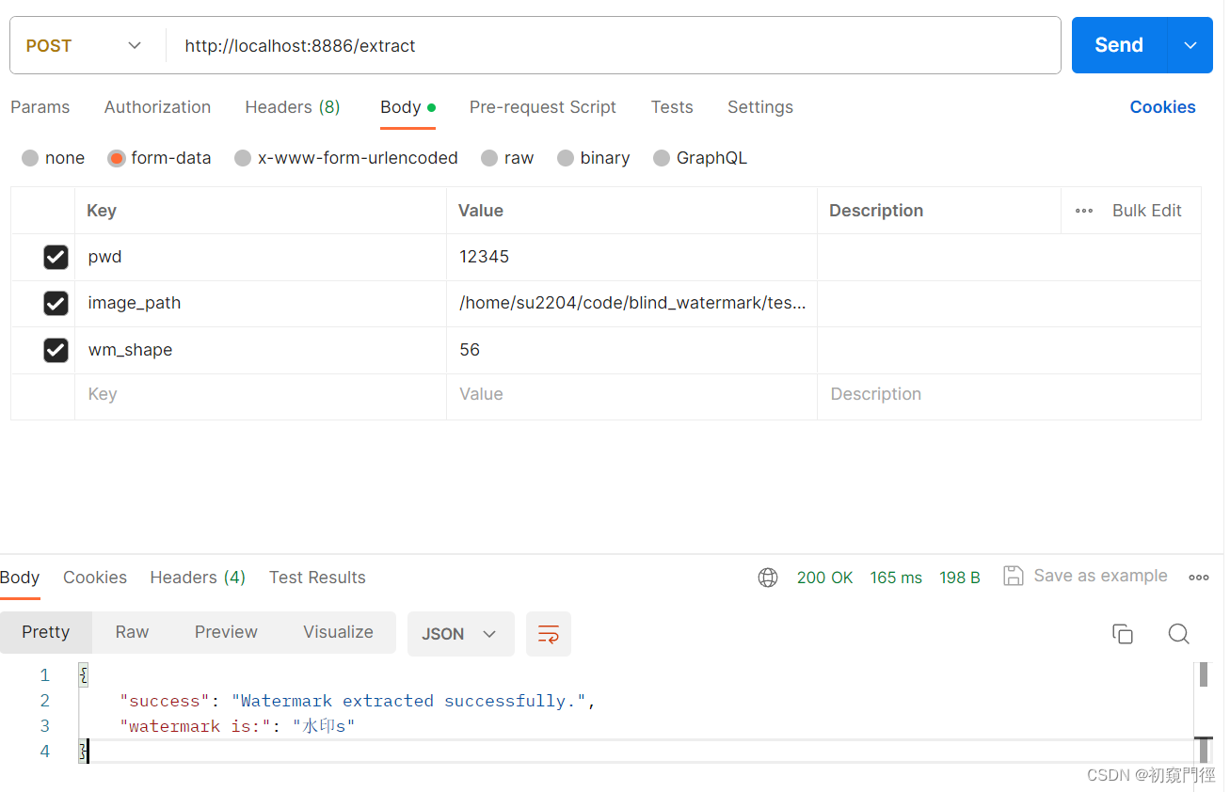Screen dimensions: 1230x792
Task: Uncheck the pwd row checkbox
Action: pyautogui.click(x=56, y=257)
